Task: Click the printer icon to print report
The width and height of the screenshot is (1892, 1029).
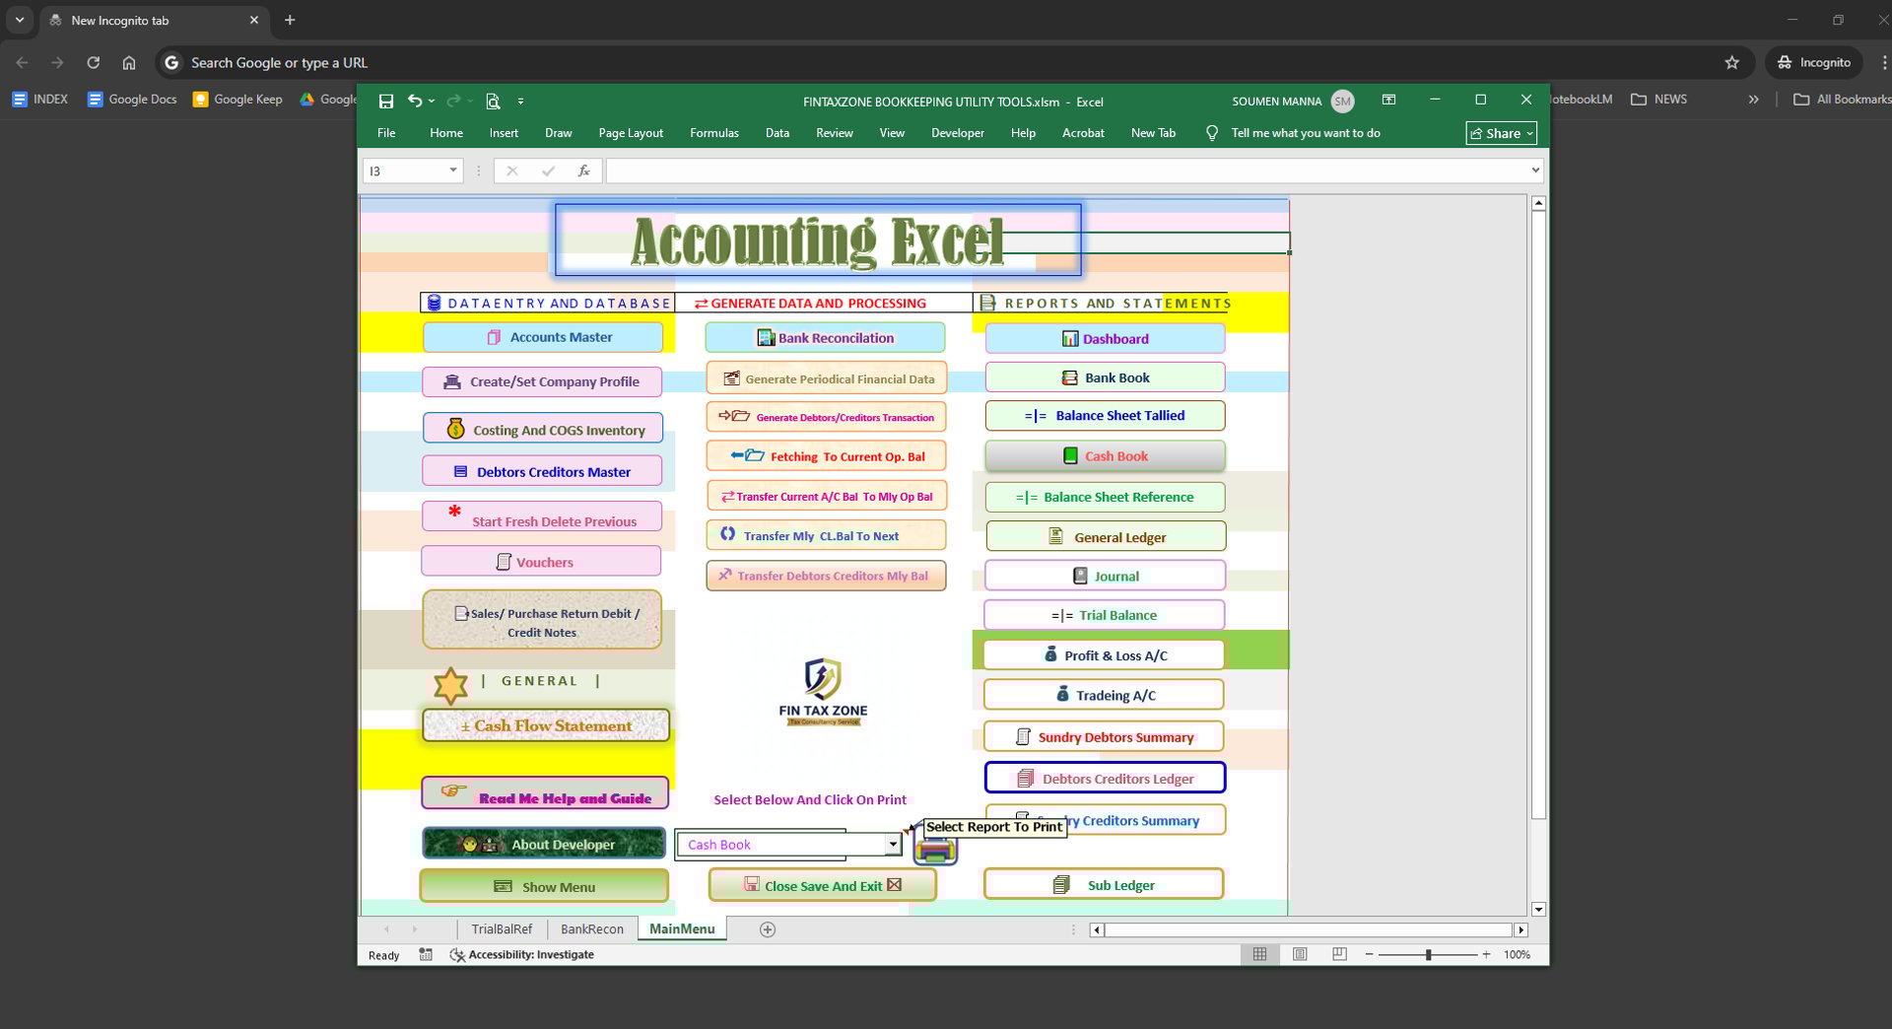Action: point(935,849)
